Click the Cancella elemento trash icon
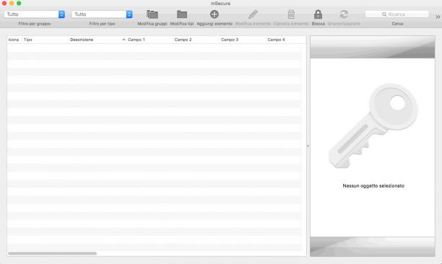This screenshot has height=264, width=442. tap(291, 14)
